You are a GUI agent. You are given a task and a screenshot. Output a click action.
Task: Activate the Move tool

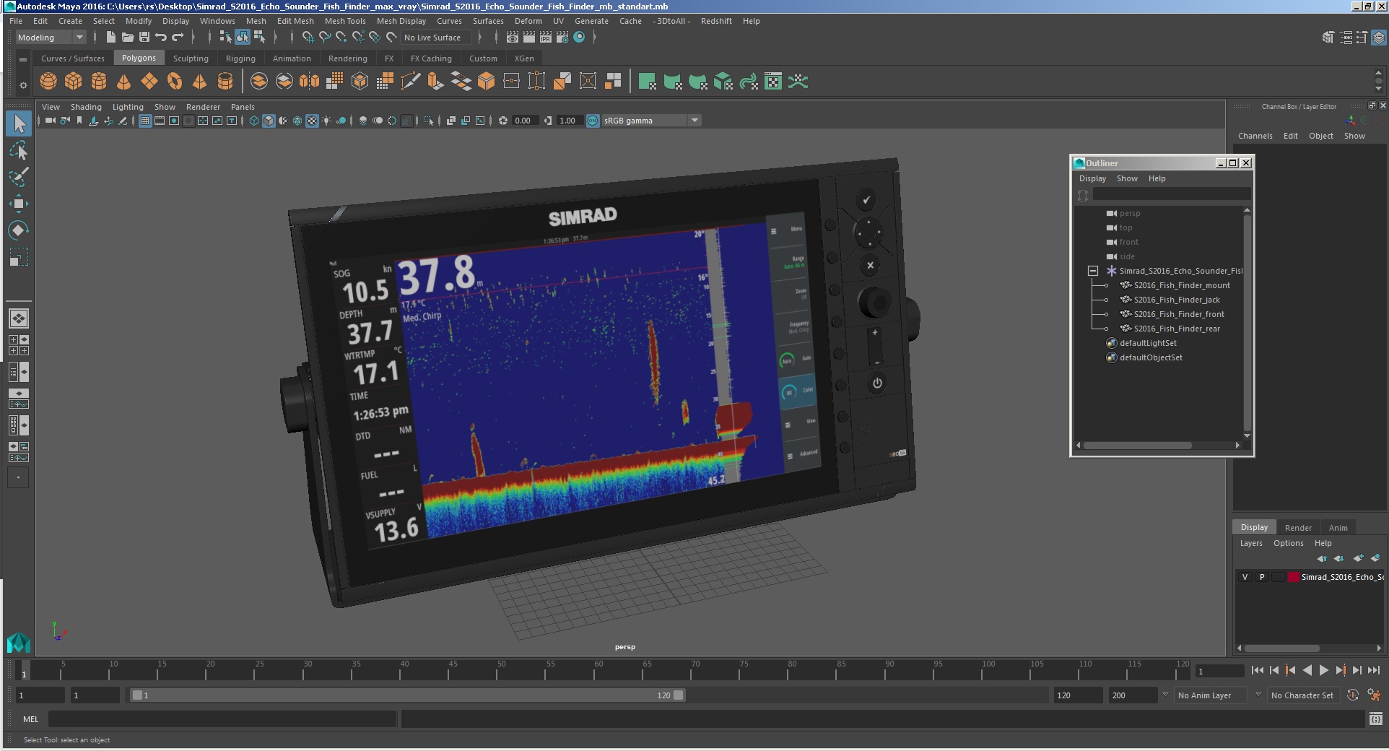[19, 204]
